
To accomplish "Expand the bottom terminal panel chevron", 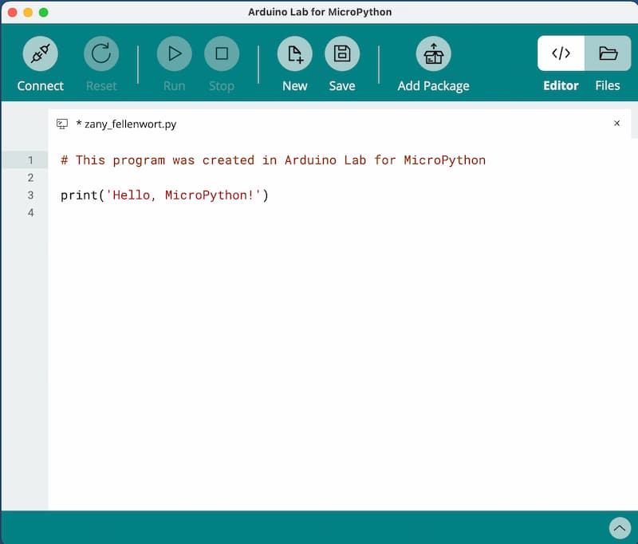I will [620, 528].
